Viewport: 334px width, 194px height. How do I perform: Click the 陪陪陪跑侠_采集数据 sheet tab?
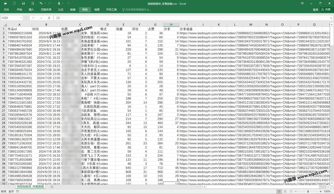point(30,187)
